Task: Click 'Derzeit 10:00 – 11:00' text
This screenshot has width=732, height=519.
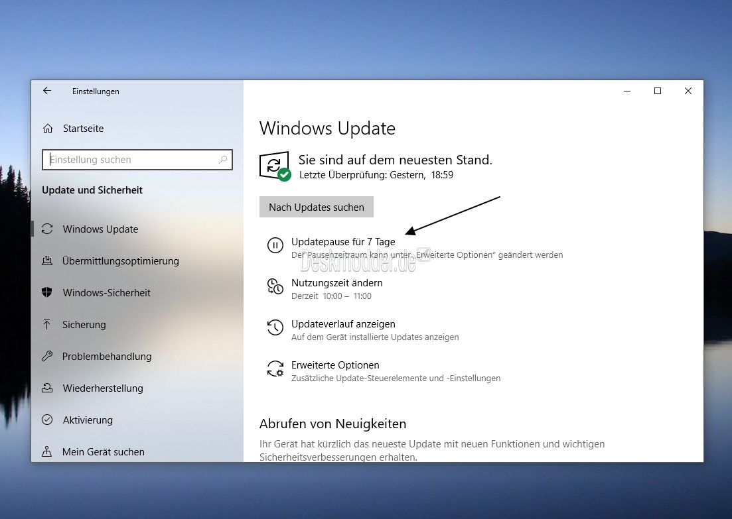Action: (331, 296)
